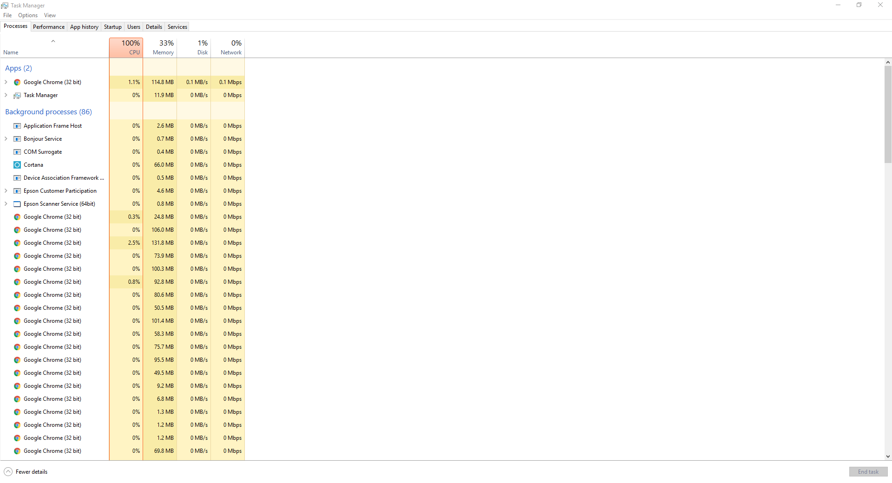This screenshot has width=892, height=483.
Task: Open the Options menu
Action: [x=28, y=15]
